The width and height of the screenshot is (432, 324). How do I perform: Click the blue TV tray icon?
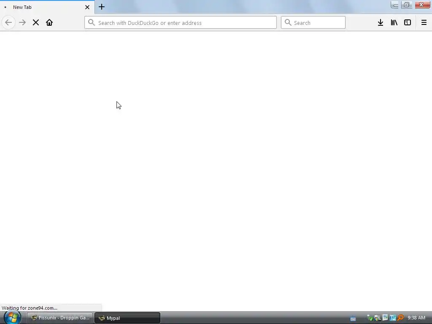(393, 318)
